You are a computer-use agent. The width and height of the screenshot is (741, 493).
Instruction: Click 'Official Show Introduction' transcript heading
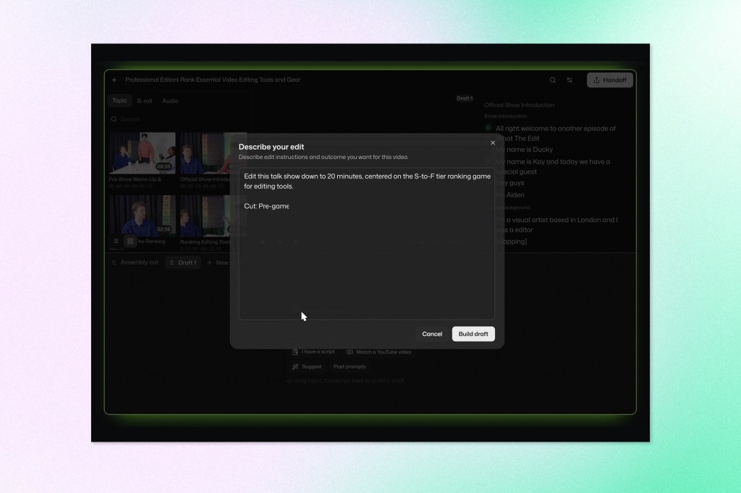click(x=519, y=105)
